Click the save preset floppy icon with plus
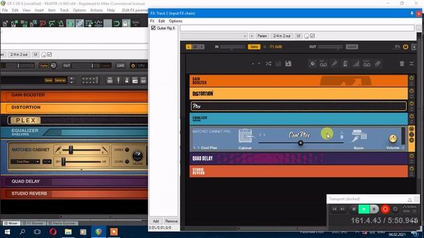 (x=288, y=63)
